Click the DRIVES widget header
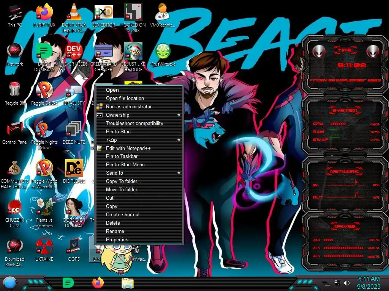The height and width of the screenshot is (291, 389). pos(345,226)
